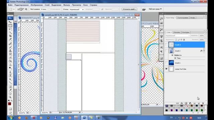Viewport: 214px width, 120px height.
Task: Select the Eyedropper tool
Action: pyautogui.click(x=10, y=90)
